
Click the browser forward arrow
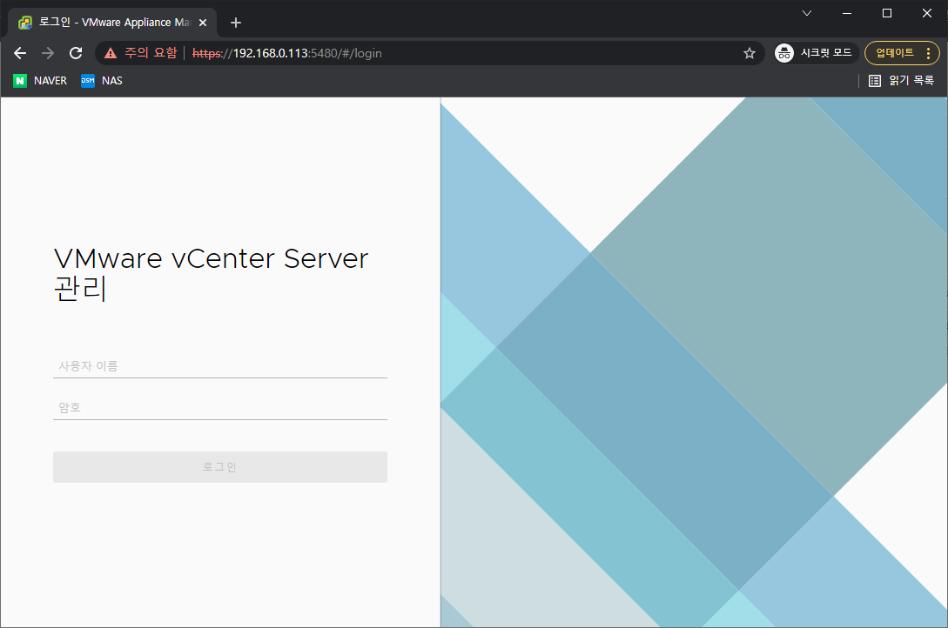(x=48, y=53)
